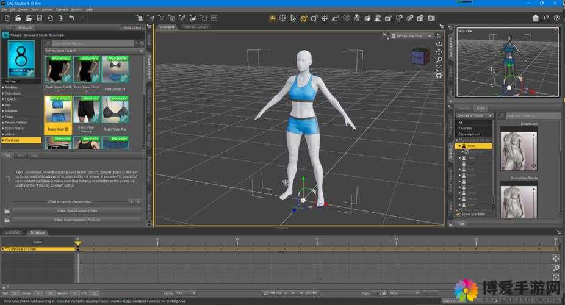The width and height of the screenshot is (565, 305).
Task: Collapse the Actor tree item arrow
Action: [x=459, y=146]
